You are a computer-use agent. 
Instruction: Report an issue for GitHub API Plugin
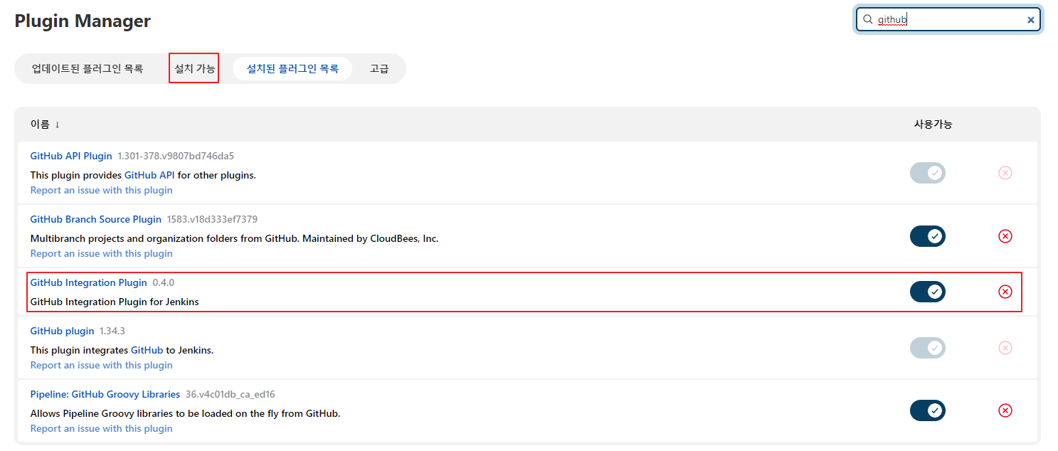pyautogui.click(x=101, y=190)
